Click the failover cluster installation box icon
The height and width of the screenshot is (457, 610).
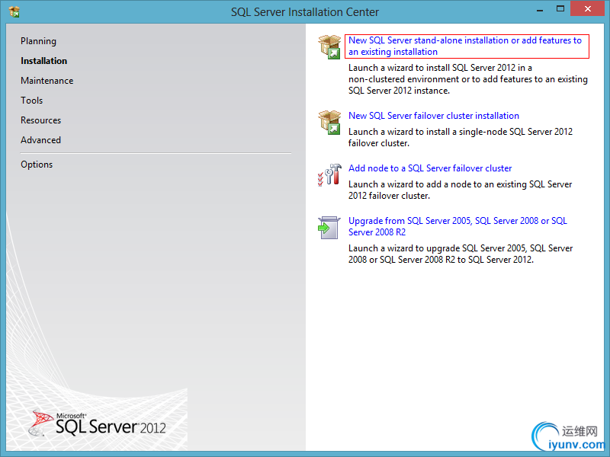(x=329, y=122)
